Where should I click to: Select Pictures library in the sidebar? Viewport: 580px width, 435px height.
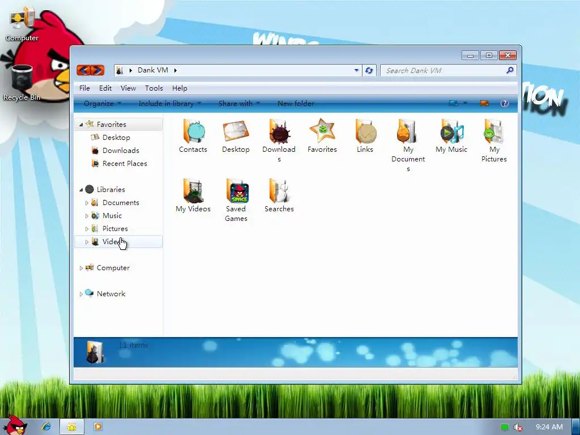tap(115, 229)
